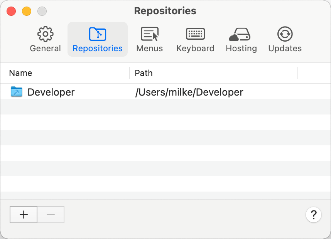Add a repository with plus button
The image size is (331, 239).
(24, 215)
